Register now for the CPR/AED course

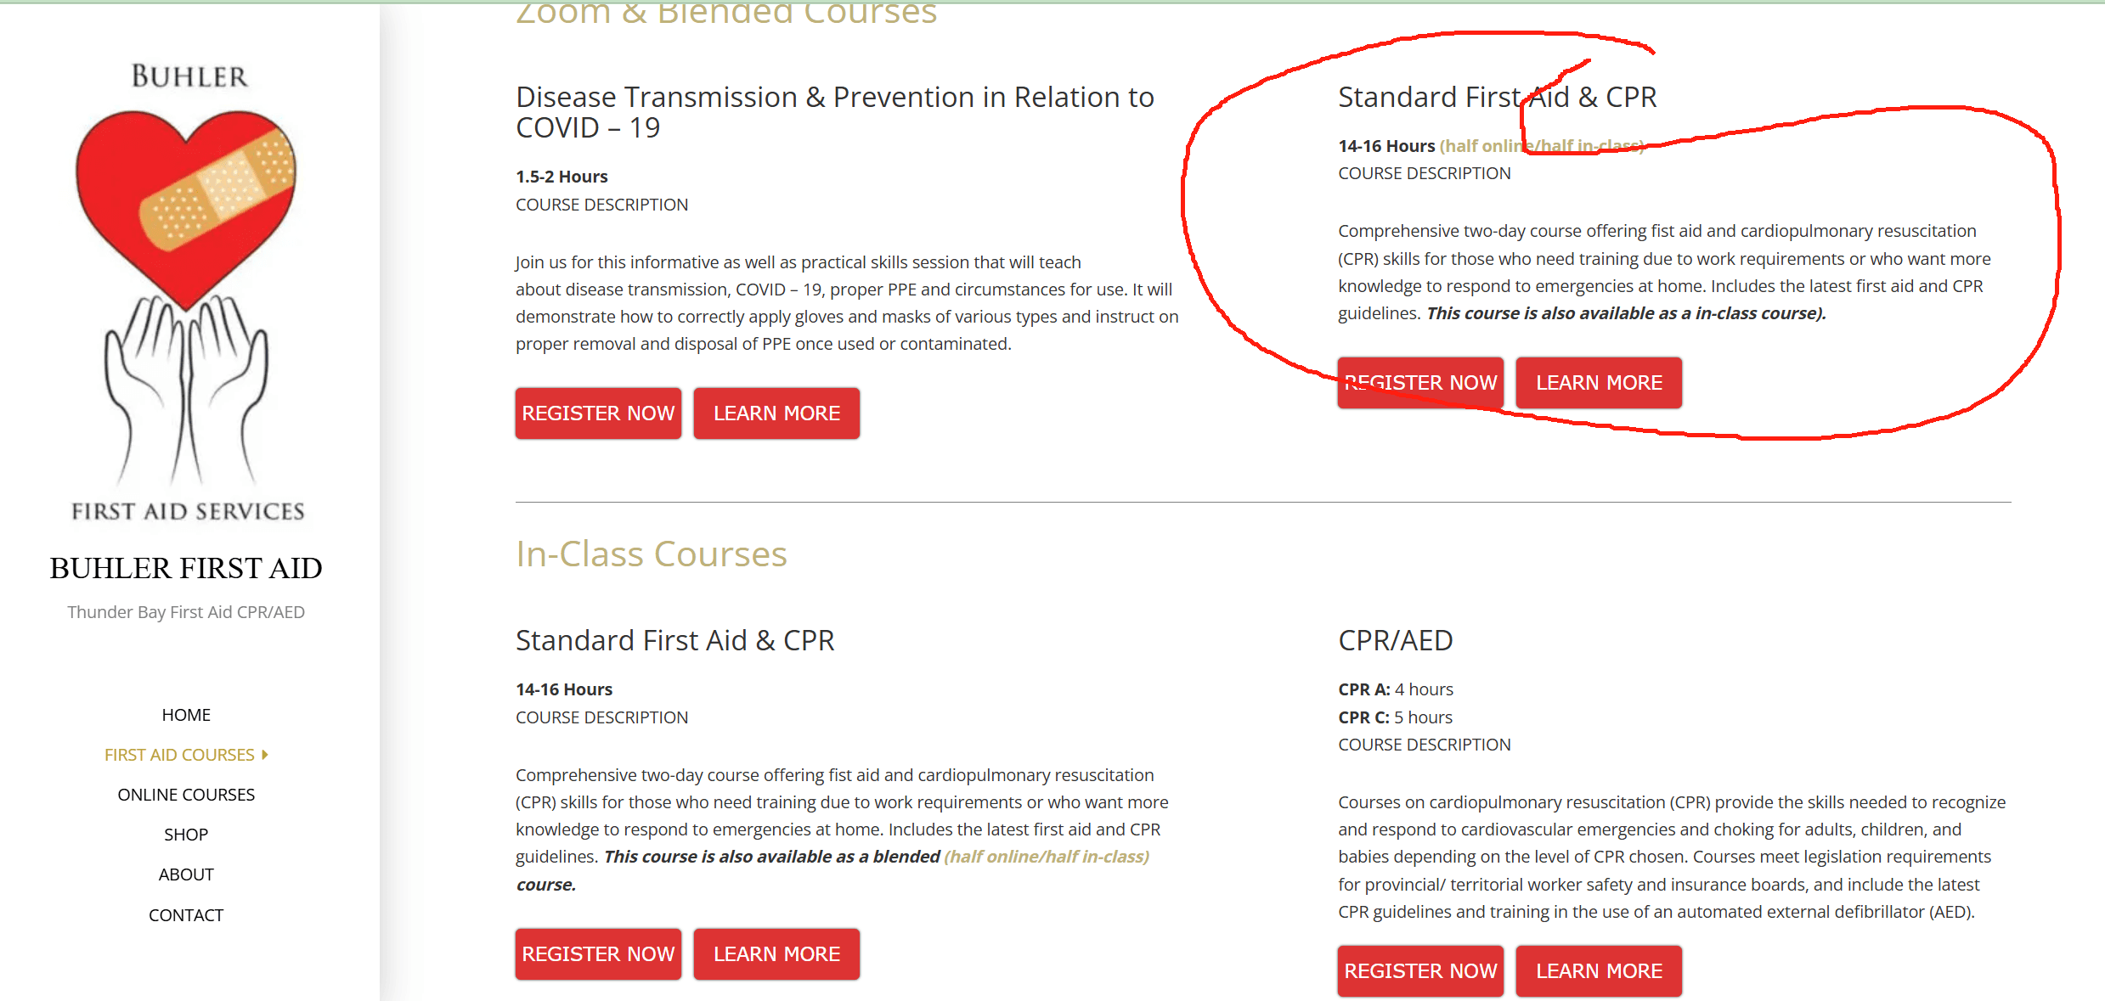coord(1420,971)
